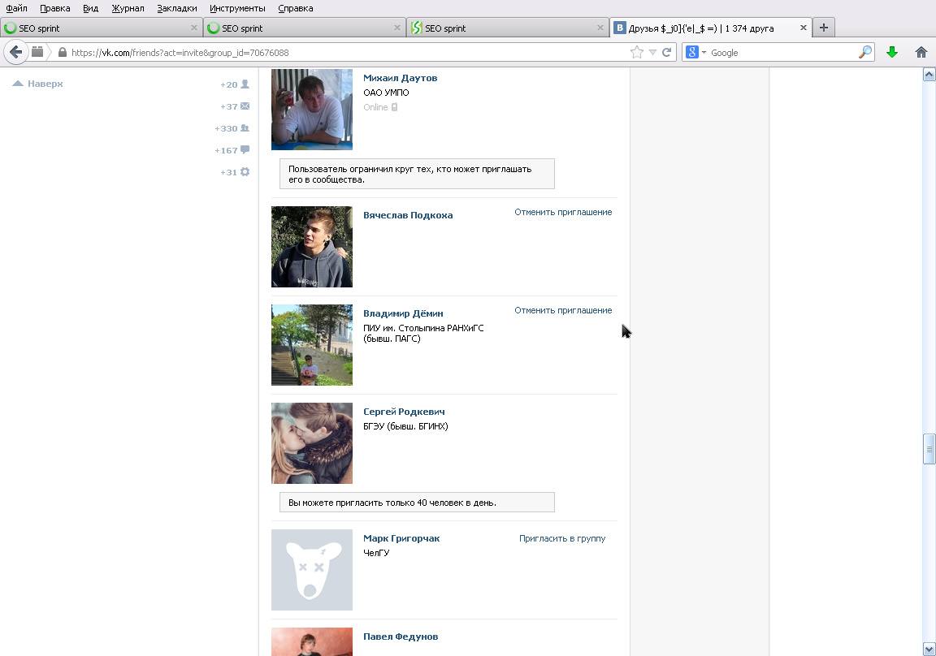Open the Закладки menu
The height and width of the screenshot is (656, 936).
[176, 8]
